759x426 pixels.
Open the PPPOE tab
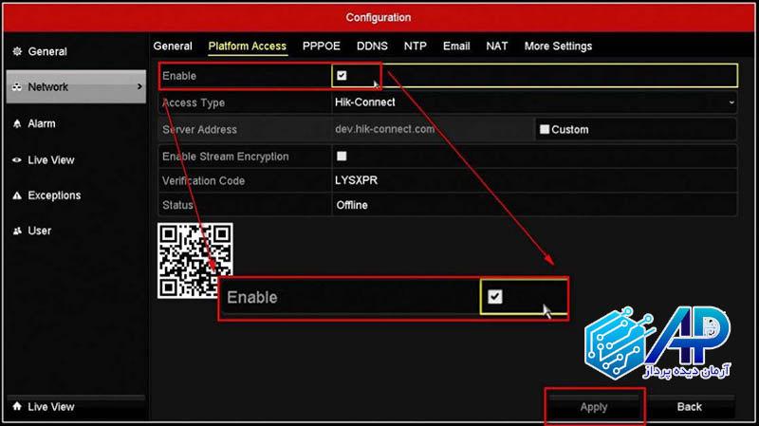pyautogui.click(x=322, y=46)
